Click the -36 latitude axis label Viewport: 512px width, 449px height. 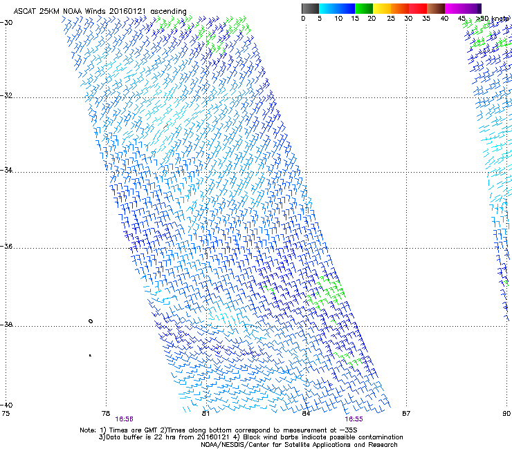click(6, 246)
